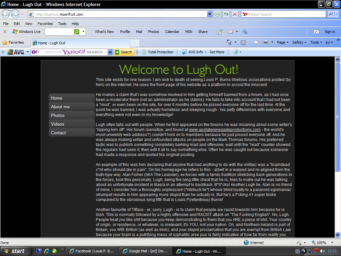This screenshot has width=341, height=256.
Task: Click the Refresh page icon
Action: (x=226, y=14)
